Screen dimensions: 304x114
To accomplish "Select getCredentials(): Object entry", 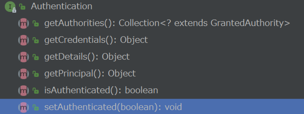I will pyautogui.click(x=96, y=40).
